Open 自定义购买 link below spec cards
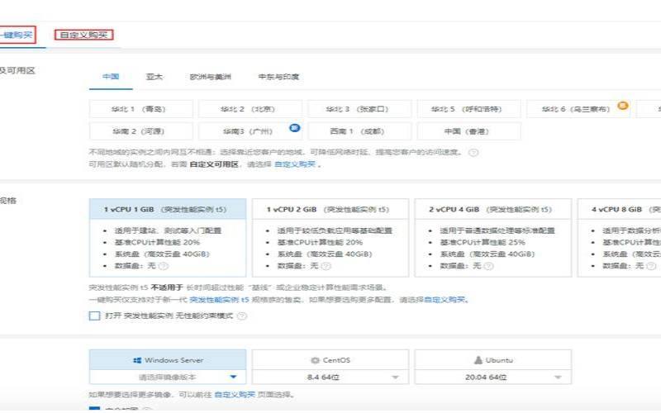The image size is (661, 413). tap(445, 300)
